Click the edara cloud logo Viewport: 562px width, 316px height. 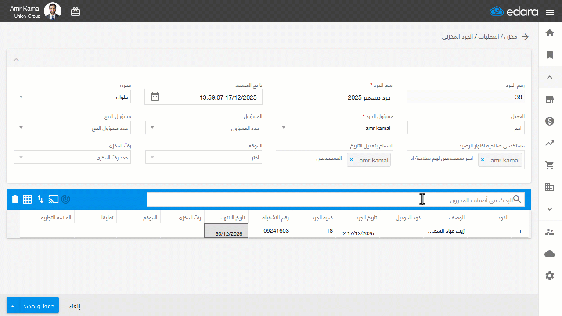[x=514, y=11]
